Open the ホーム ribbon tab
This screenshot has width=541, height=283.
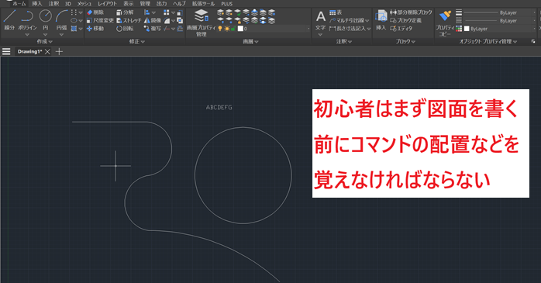[19, 3]
